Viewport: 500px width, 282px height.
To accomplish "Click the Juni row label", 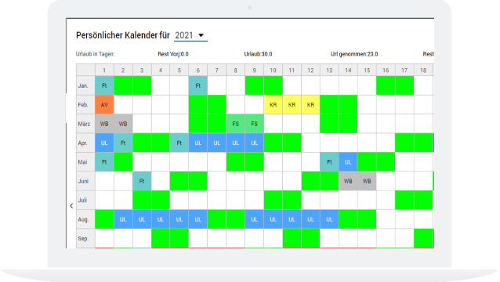I will pos(85,181).
